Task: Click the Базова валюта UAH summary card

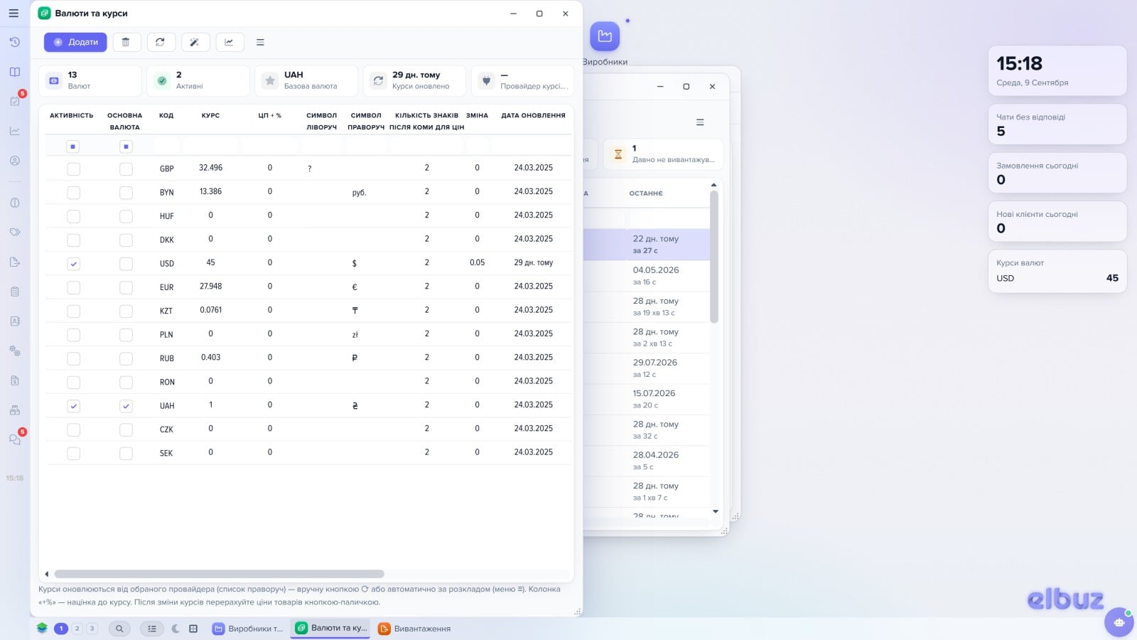Action: (x=306, y=80)
